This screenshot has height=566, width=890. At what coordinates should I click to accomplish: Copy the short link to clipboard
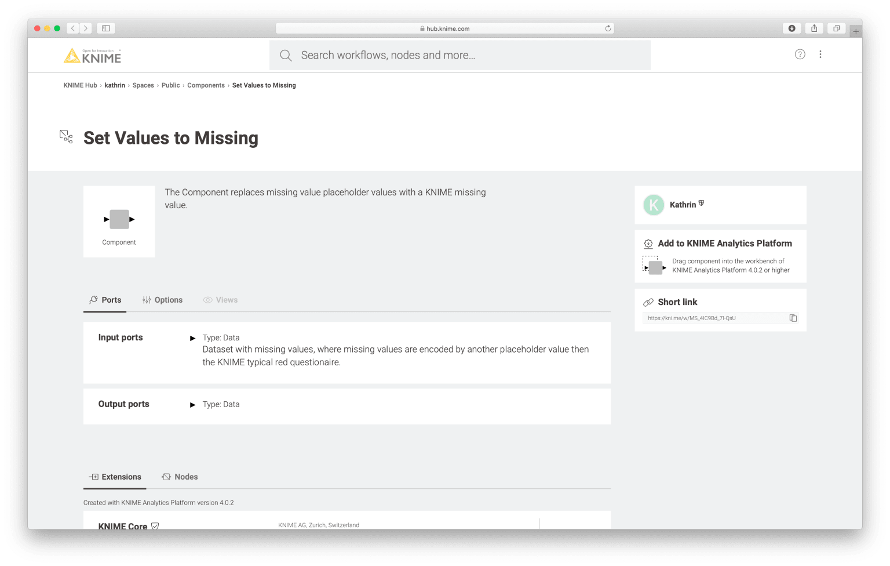coord(793,318)
